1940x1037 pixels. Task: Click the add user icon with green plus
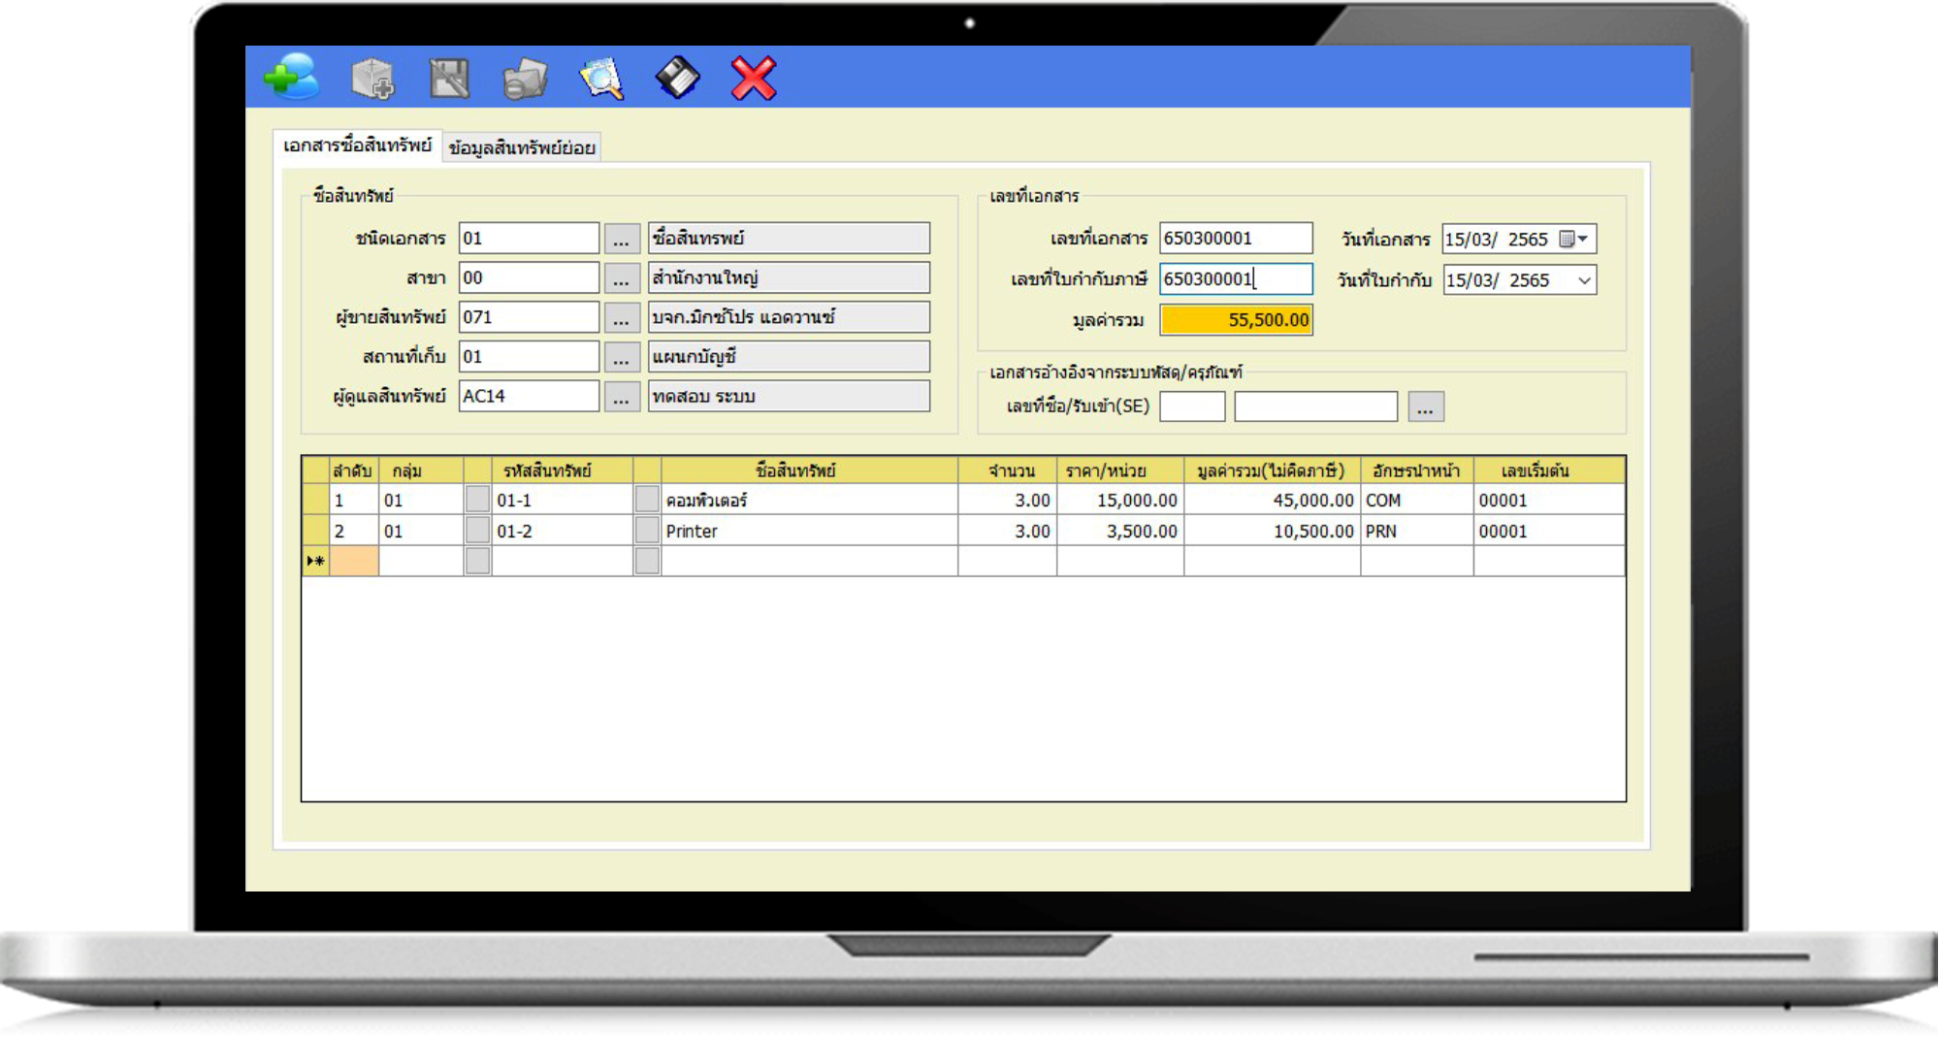(291, 78)
